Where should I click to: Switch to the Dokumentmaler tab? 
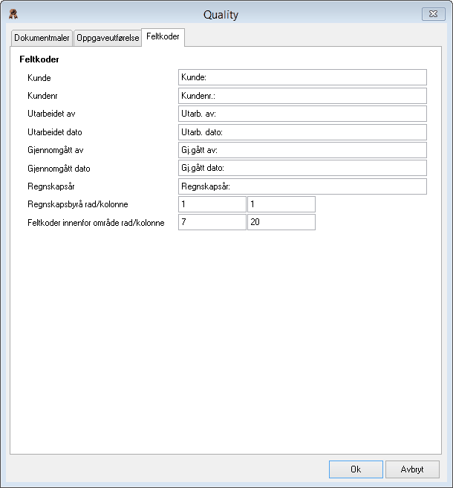42,38
